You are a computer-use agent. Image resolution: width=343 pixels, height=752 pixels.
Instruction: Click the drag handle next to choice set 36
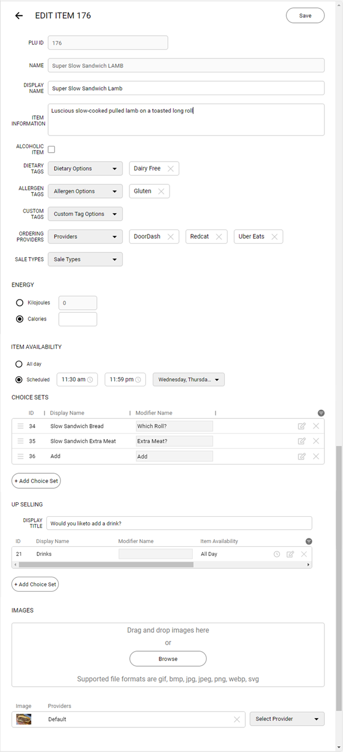coord(20,456)
